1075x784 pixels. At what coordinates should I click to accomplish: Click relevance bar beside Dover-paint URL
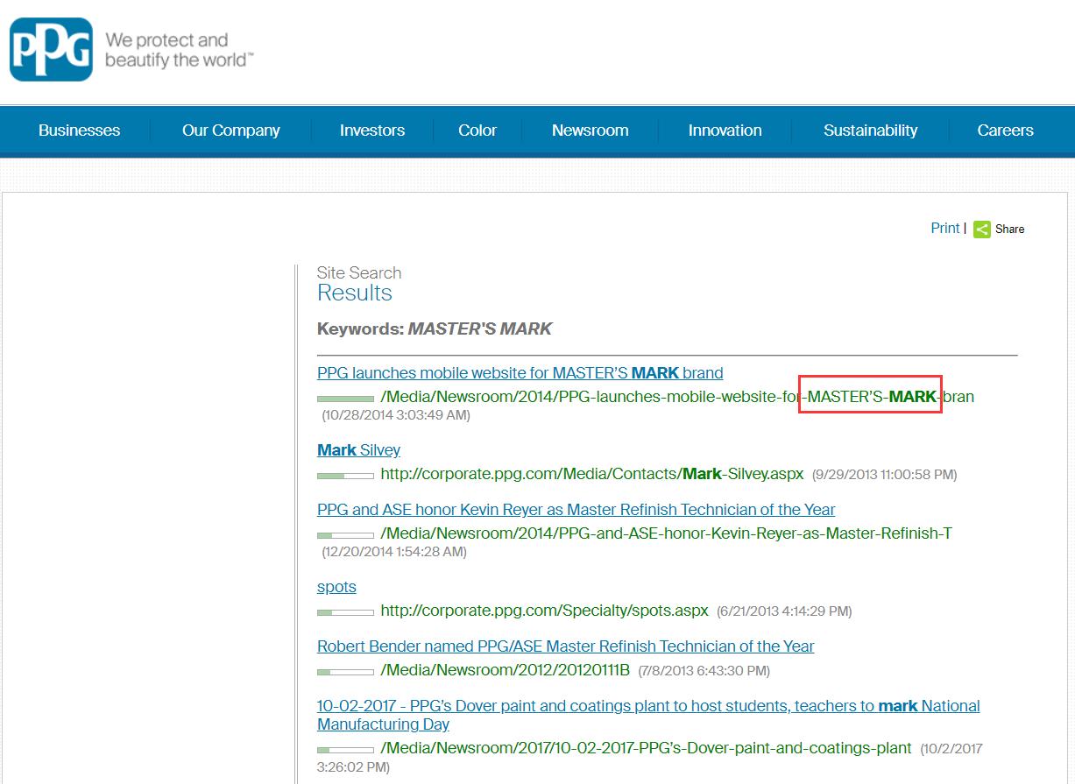pyautogui.click(x=345, y=749)
